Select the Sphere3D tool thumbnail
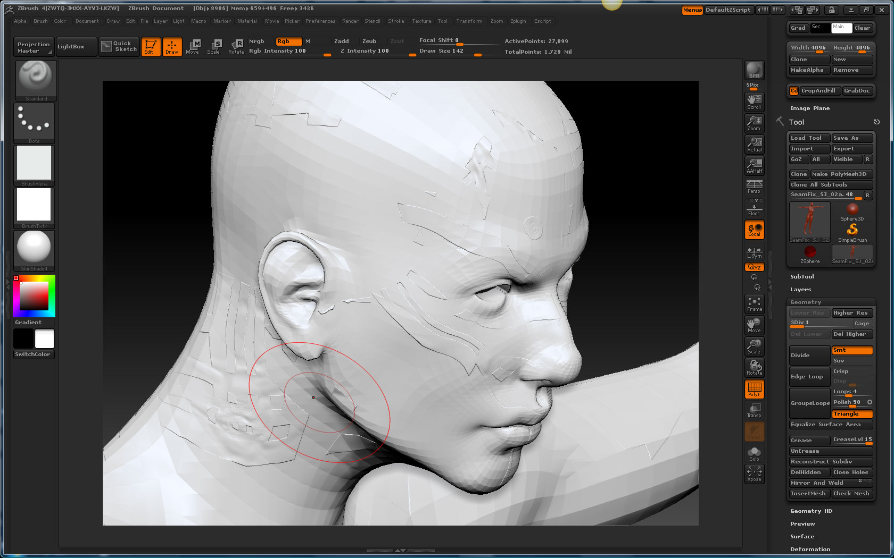The height and width of the screenshot is (558, 894). (x=852, y=211)
